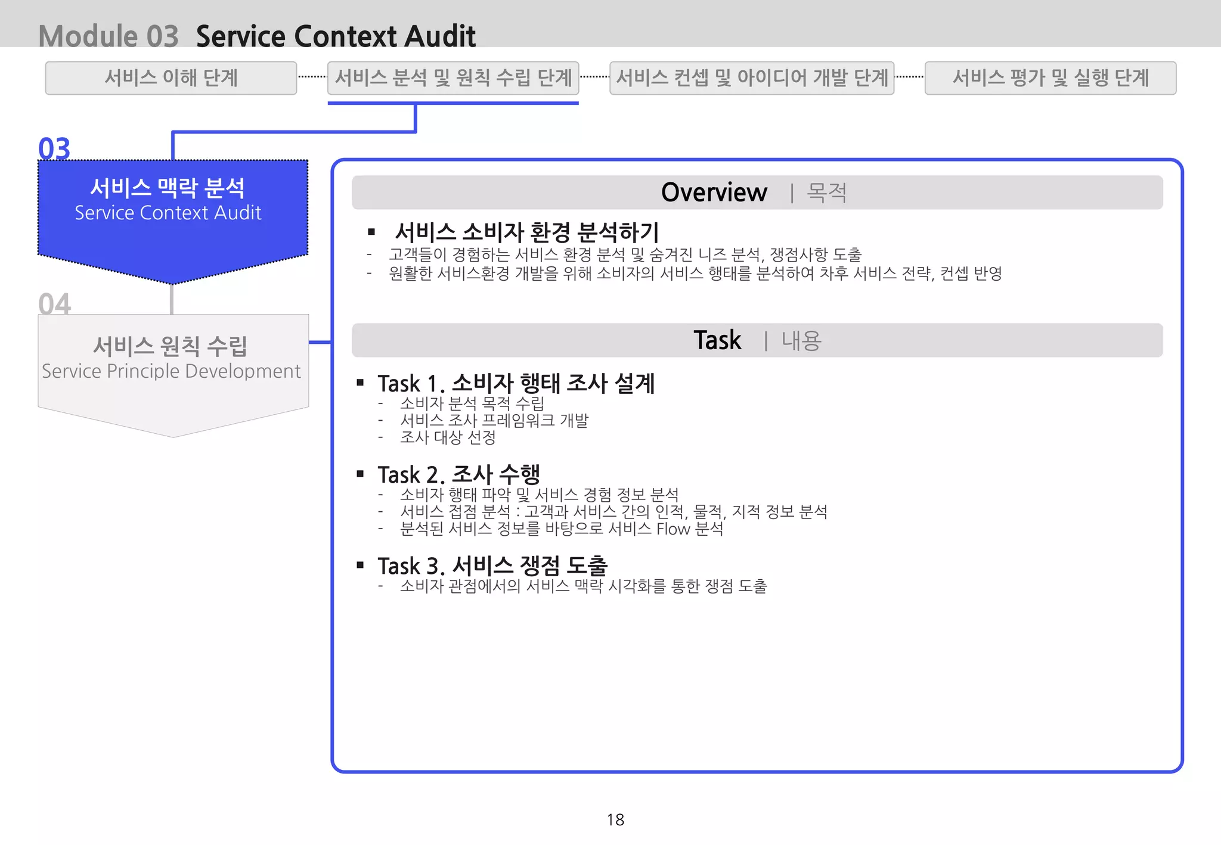Click the item 조사 대상 선정
This screenshot has height=845, width=1221.
click(x=448, y=437)
